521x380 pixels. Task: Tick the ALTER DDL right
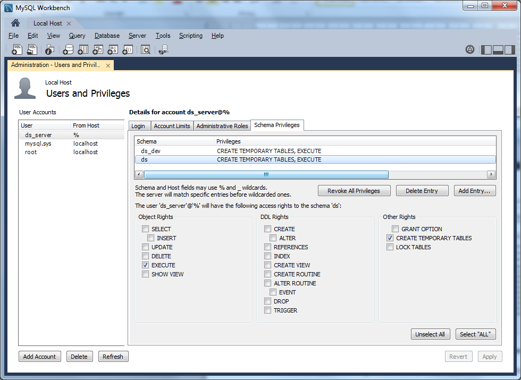coord(273,238)
